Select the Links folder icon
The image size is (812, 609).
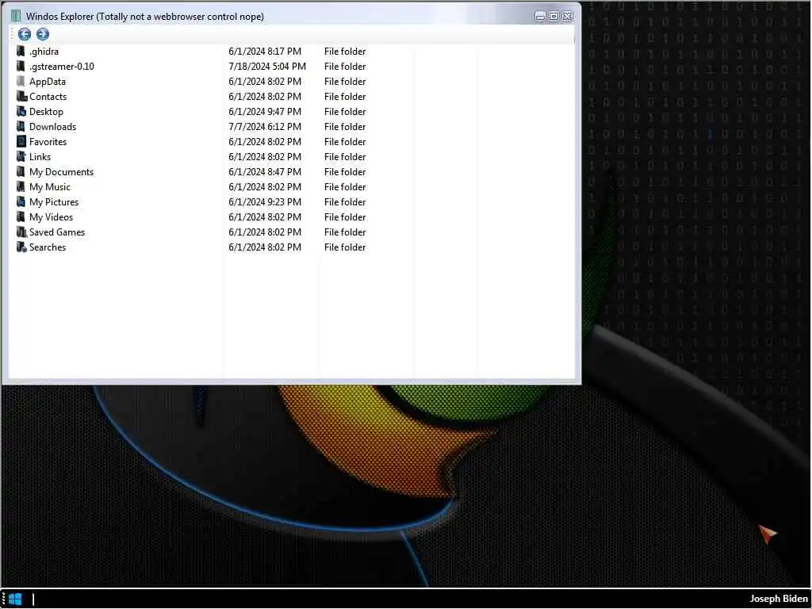21,156
